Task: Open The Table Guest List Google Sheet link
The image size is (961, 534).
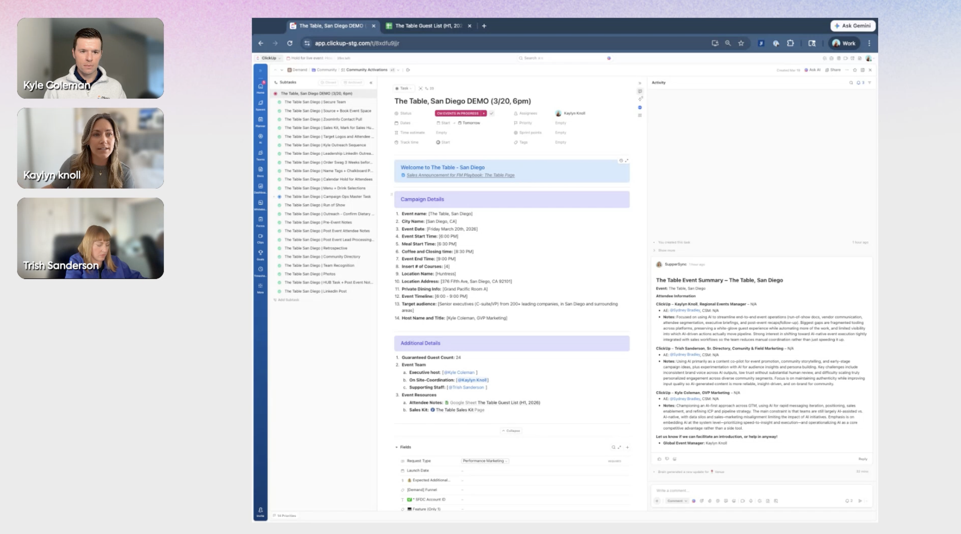Action: point(492,403)
